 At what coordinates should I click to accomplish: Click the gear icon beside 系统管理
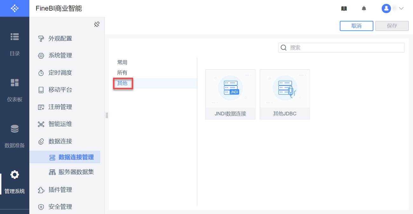[x=41, y=56]
